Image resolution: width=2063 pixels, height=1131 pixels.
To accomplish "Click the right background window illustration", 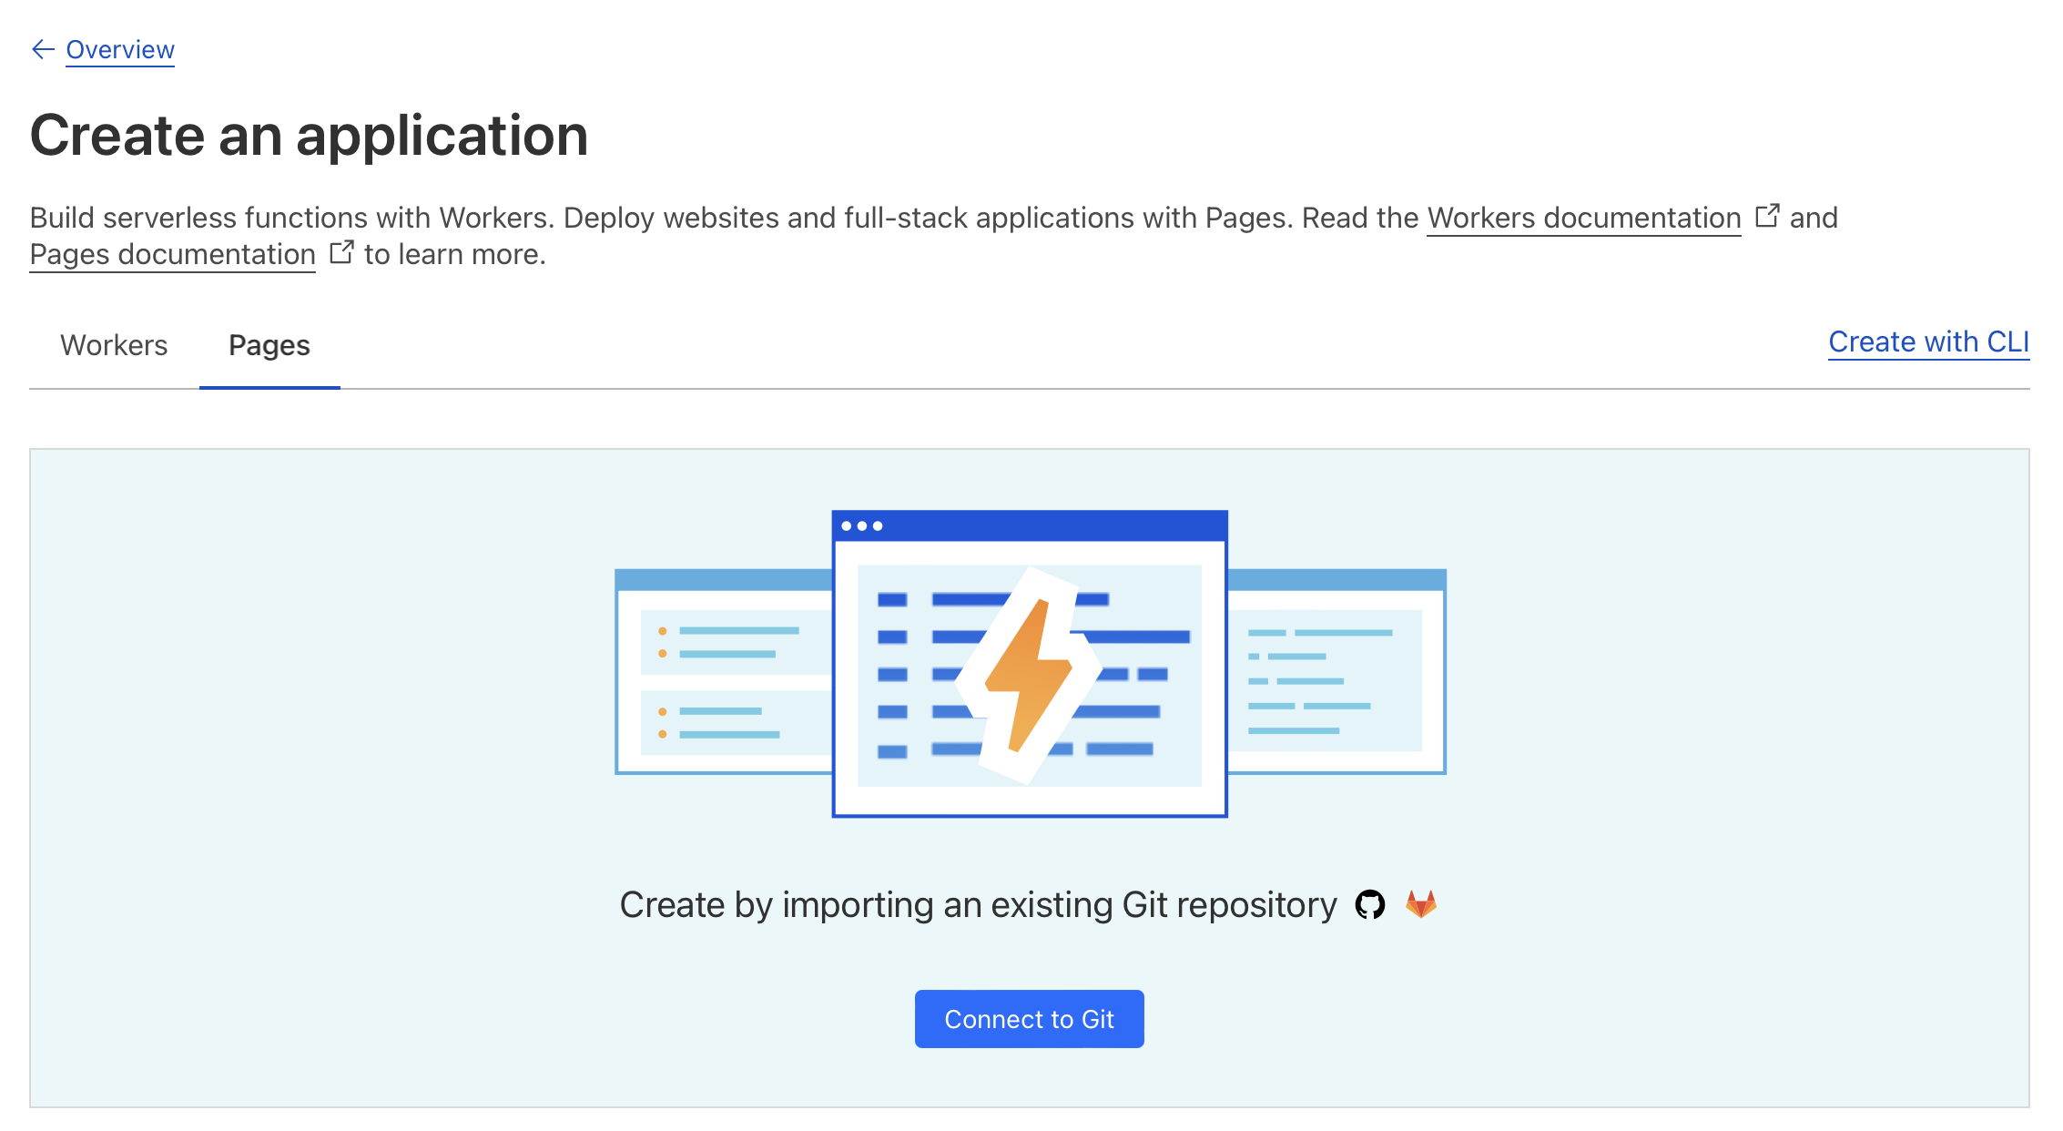I will click(x=1336, y=674).
